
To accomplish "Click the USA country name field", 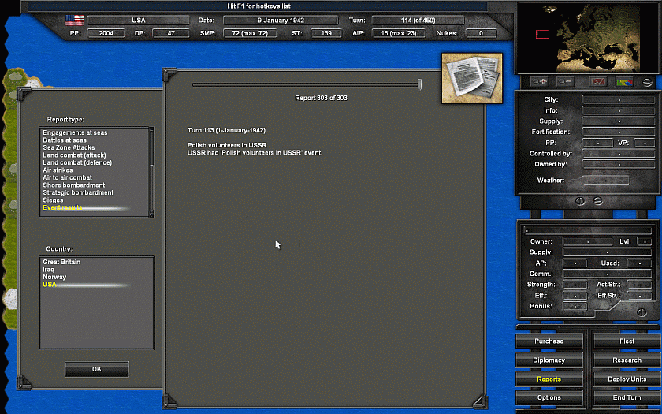I will click(139, 21).
